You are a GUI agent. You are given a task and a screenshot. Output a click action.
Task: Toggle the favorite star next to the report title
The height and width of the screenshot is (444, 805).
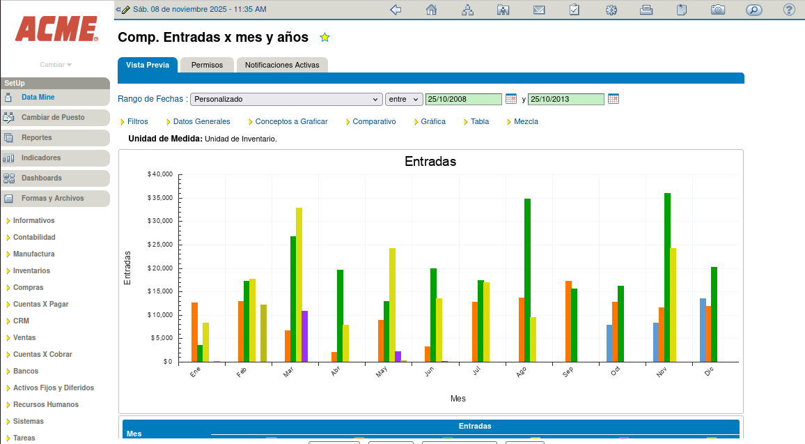325,38
